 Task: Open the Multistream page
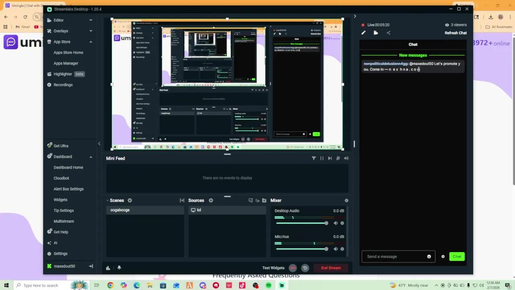(x=64, y=221)
